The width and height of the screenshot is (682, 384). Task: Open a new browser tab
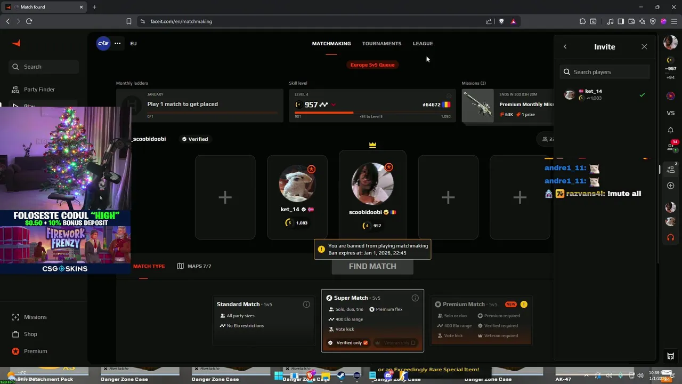tap(94, 7)
